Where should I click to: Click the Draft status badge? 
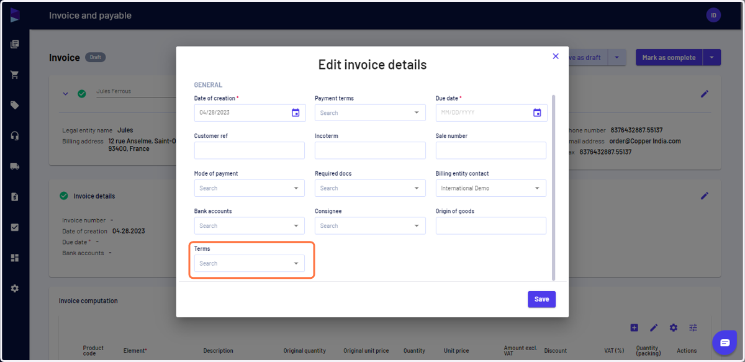95,57
